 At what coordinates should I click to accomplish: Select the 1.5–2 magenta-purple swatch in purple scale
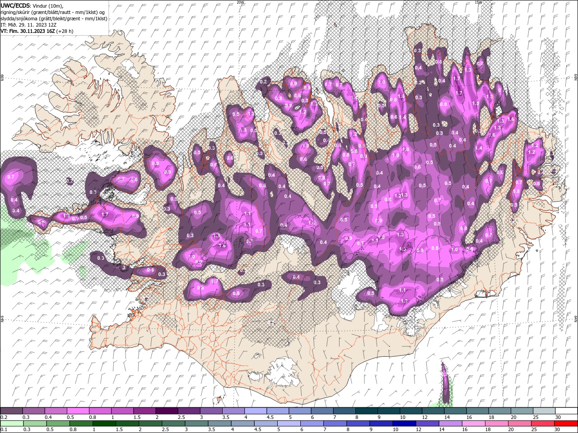click(144, 411)
